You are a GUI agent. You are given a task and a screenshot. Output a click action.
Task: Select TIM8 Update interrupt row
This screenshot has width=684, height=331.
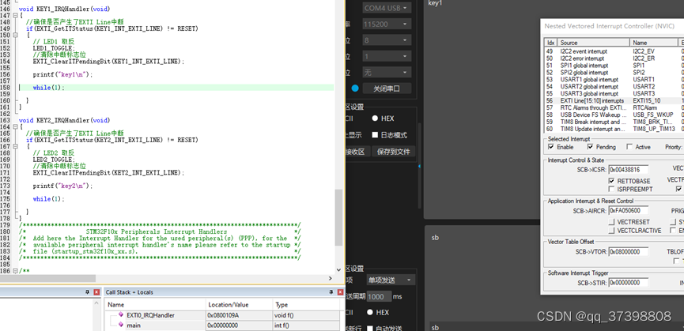tap(614, 129)
